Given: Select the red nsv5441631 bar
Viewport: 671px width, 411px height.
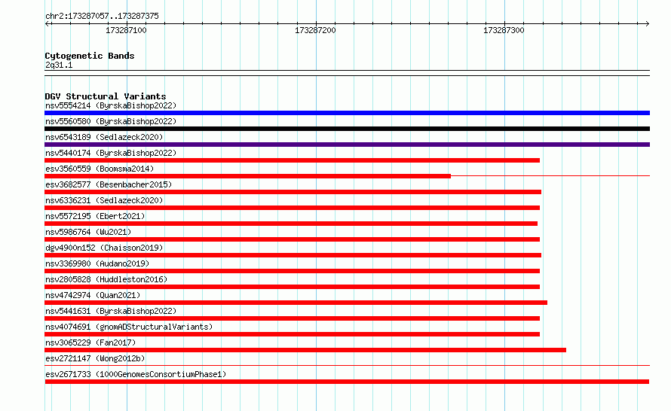Looking at the screenshot, I should (x=293, y=318).
